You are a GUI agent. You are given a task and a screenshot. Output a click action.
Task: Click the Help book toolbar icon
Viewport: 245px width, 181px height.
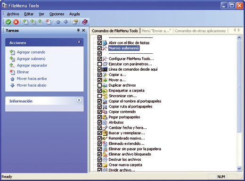pos(85,22)
